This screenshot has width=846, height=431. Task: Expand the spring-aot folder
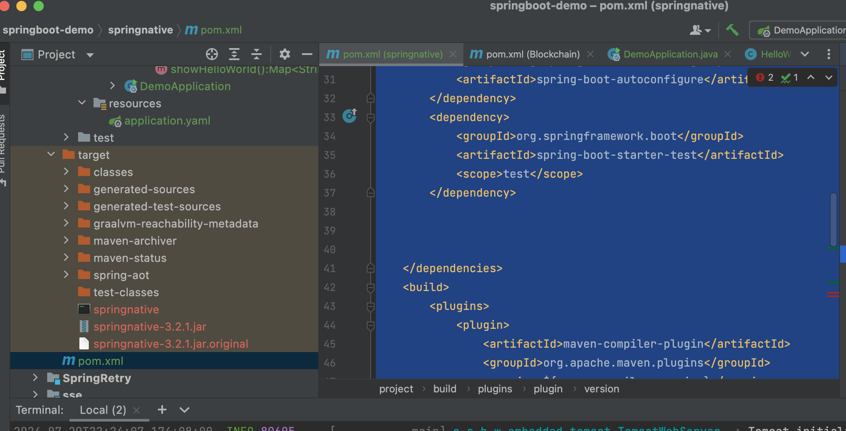pyautogui.click(x=66, y=275)
